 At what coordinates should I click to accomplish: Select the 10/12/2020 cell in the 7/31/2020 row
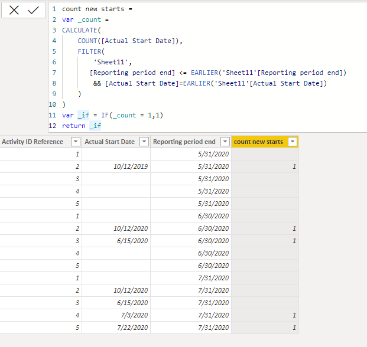pyautogui.click(x=116, y=290)
